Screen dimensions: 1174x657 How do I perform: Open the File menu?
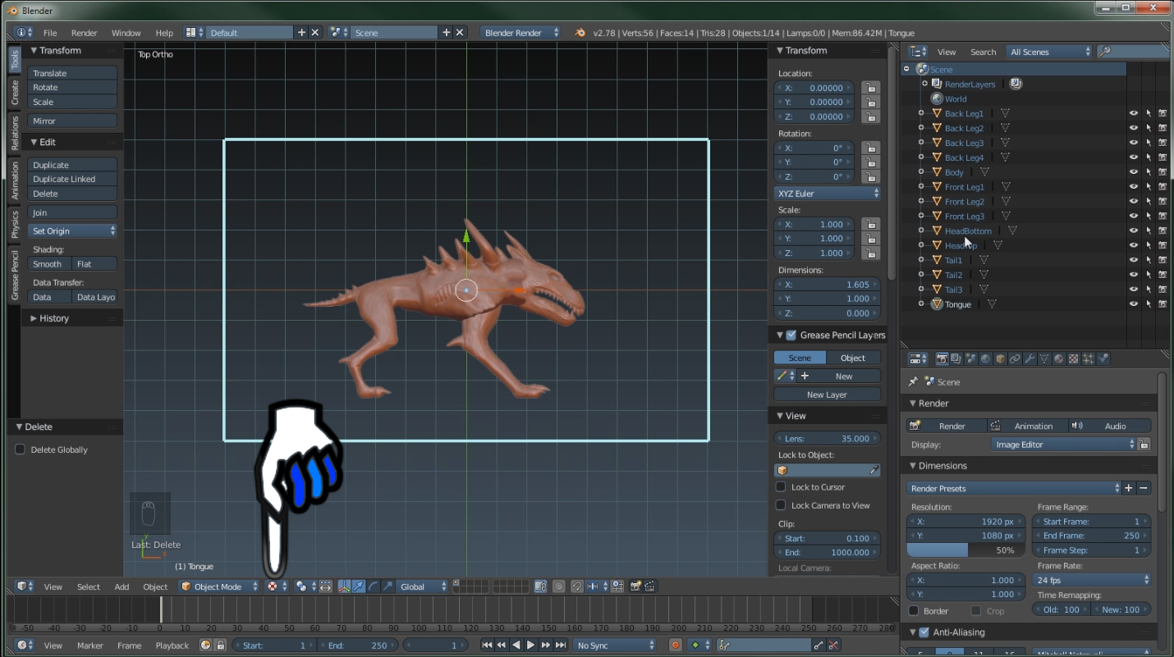pyautogui.click(x=50, y=33)
